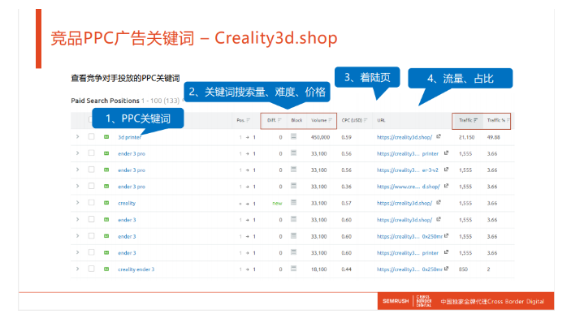571x327 pixels.
Task: Click traffic value 850
Action: (x=463, y=269)
